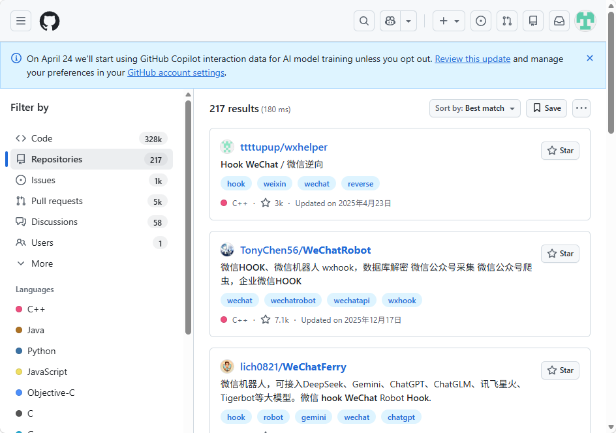616x433 pixels.
Task: Select the wxhook topic tag
Action: pos(402,301)
